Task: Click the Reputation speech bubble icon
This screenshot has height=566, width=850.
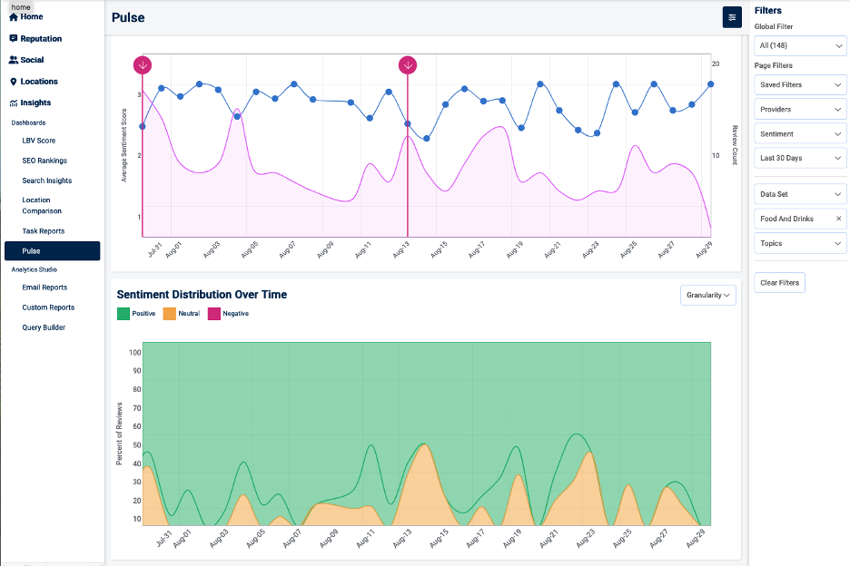Action: click(14, 39)
